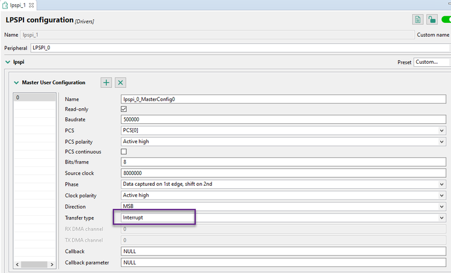Open the component documentation page icon
This screenshot has height=273, width=451.
tap(417, 19)
